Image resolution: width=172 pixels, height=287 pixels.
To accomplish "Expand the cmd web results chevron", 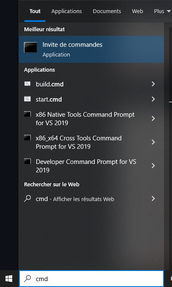I will click(x=153, y=198).
